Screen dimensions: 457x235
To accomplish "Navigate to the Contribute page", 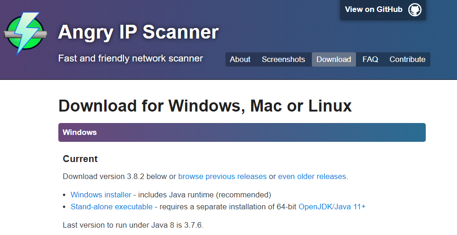I will coord(407,59).
